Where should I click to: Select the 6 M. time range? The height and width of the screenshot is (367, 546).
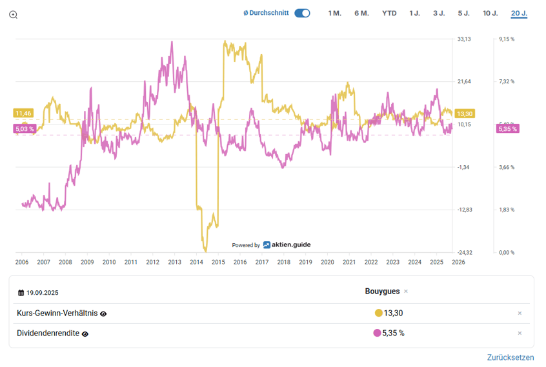click(x=361, y=13)
